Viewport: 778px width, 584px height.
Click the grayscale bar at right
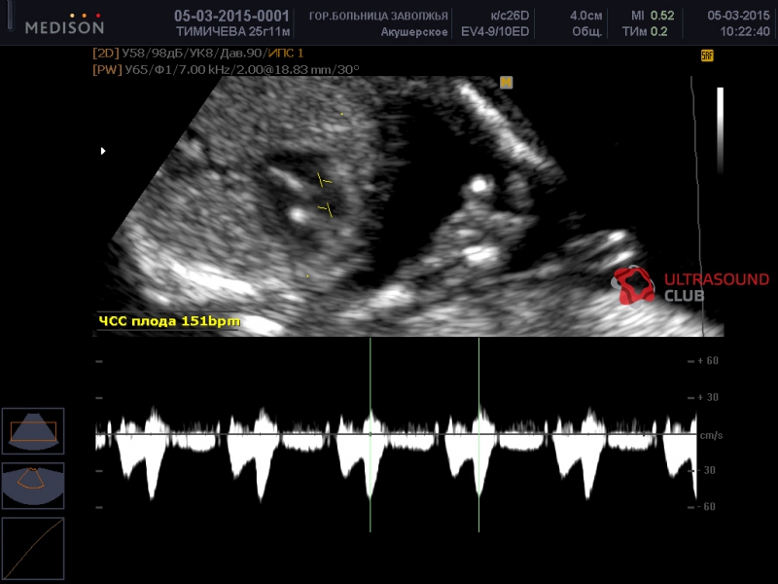[720, 130]
